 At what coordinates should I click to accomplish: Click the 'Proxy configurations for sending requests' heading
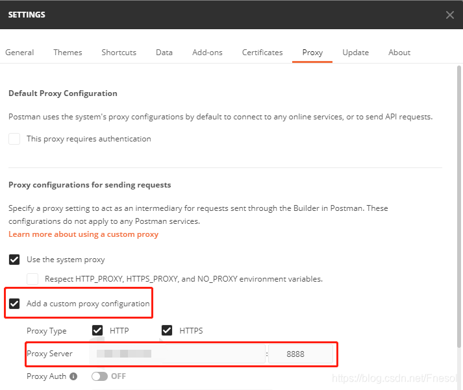(90, 185)
